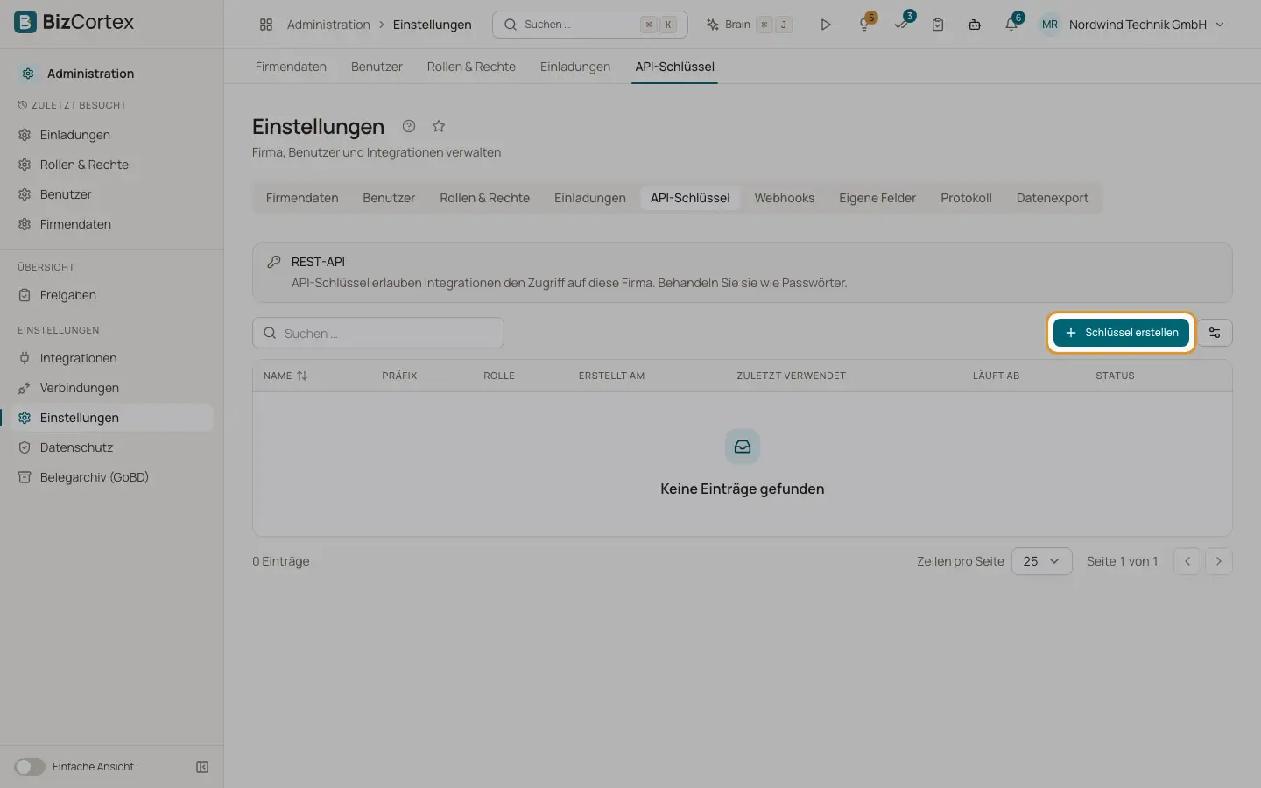Open the double-checkmark tasks icon with badge 3
1261x788 pixels.
click(x=902, y=24)
